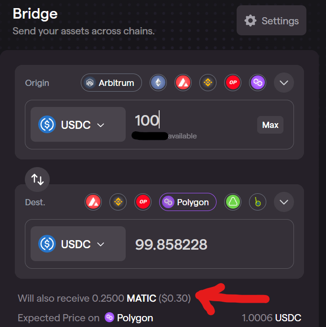Set Polygon icon as origin chain

coord(258,83)
